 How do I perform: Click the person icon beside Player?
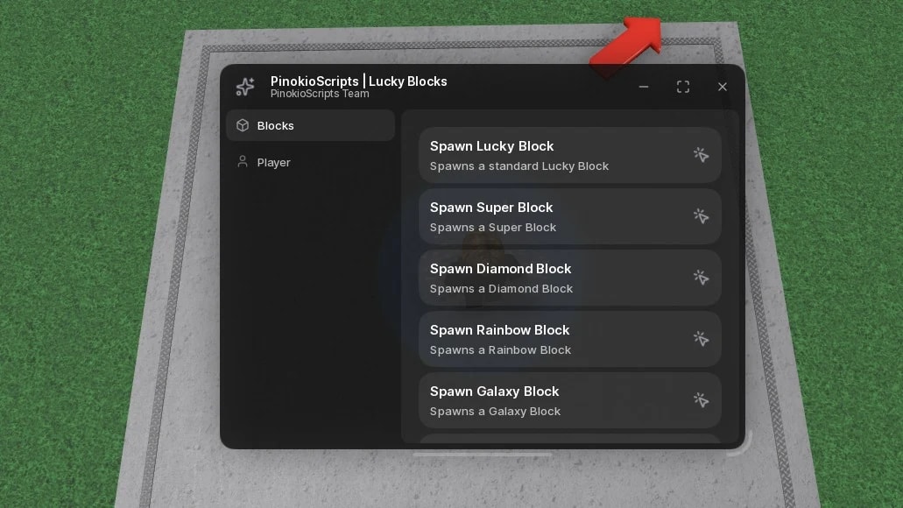coord(243,162)
